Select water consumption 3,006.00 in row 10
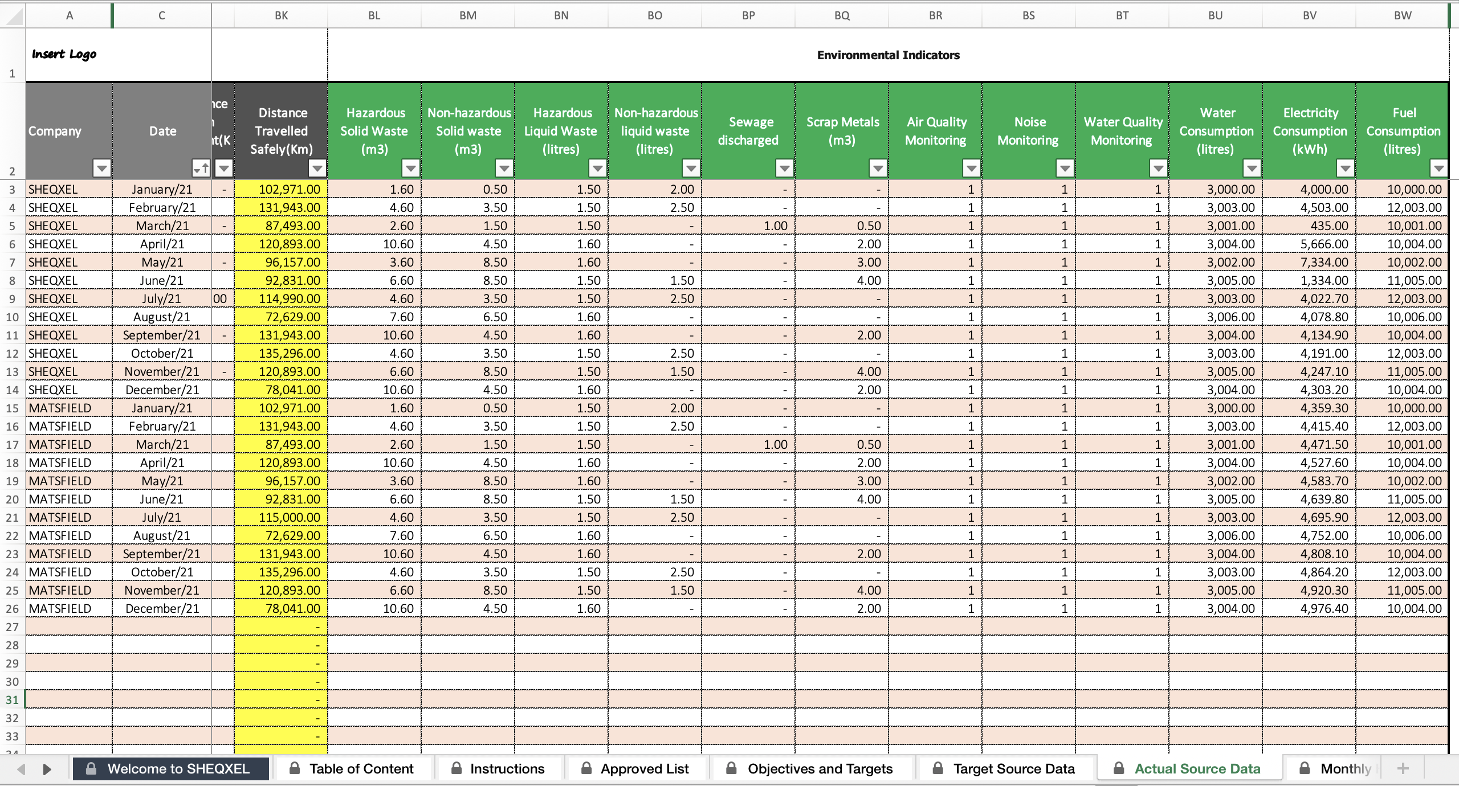Image resolution: width=1459 pixels, height=786 pixels. (1216, 317)
